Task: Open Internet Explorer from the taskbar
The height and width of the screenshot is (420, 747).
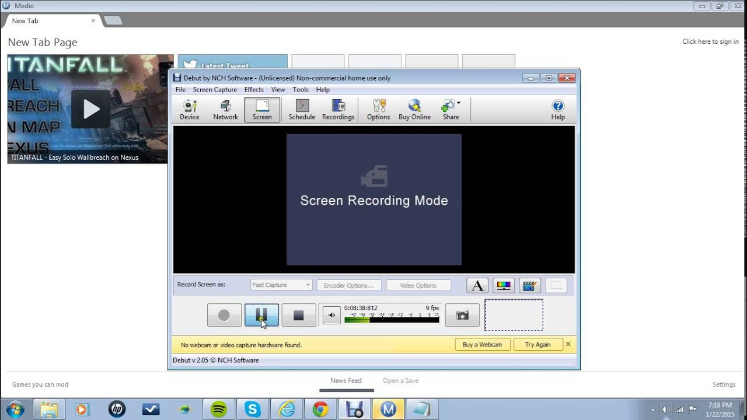Action: pyautogui.click(x=287, y=409)
